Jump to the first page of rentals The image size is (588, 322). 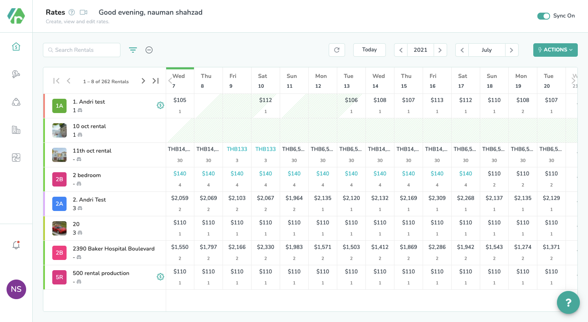click(56, 81)
